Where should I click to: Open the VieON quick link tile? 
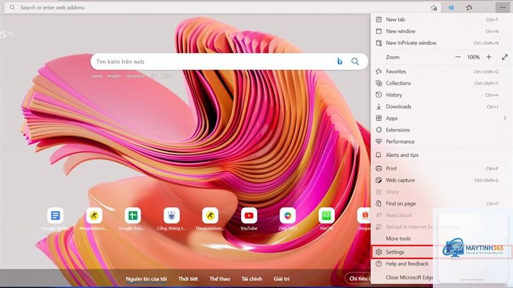(326, 219)
